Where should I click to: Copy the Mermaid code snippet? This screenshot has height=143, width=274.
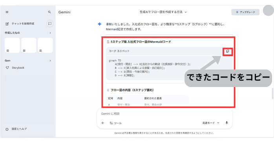pyautogui.click(x=228, y=51)
